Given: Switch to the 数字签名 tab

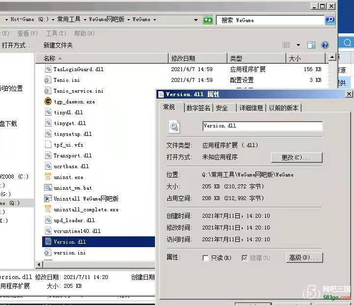Looking at the screenshot, I should 199,108.
